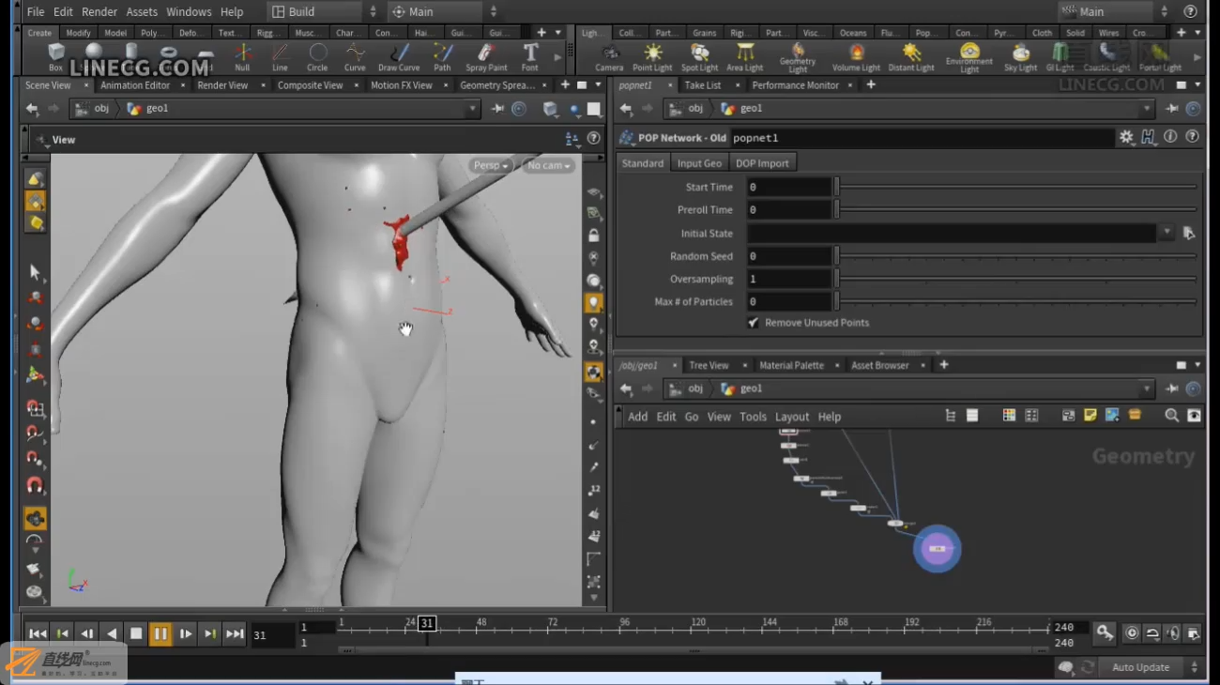Adjust the Random Seed slider
This screenshot has height=685, width=1220.
[1017, 256]
